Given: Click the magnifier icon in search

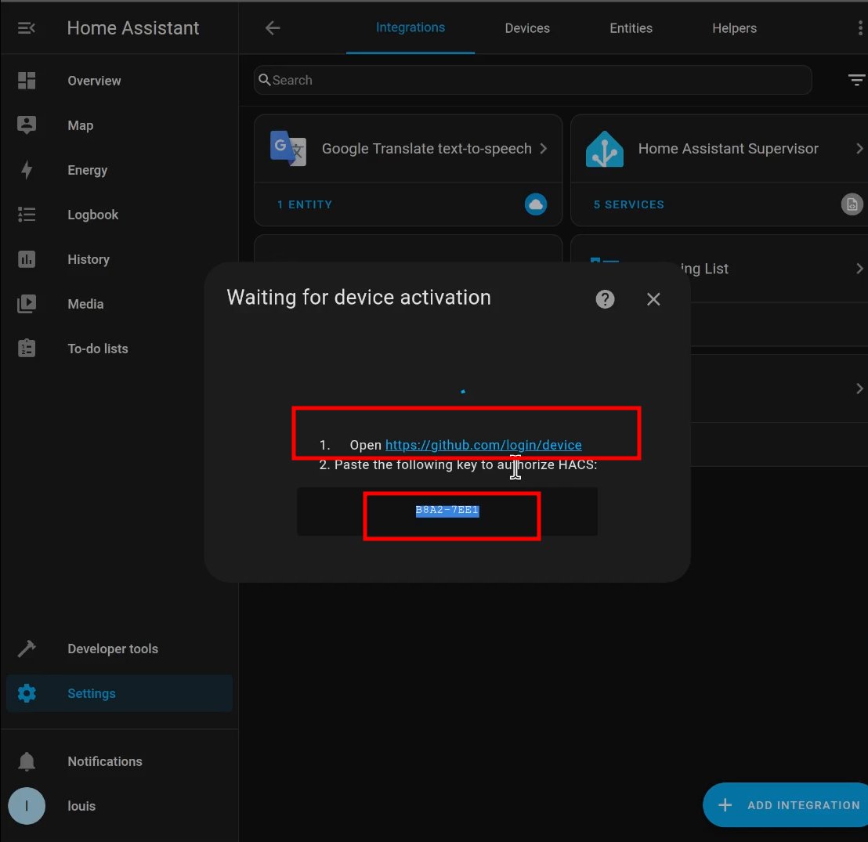Looking at the screenshot, I should 265,80.
